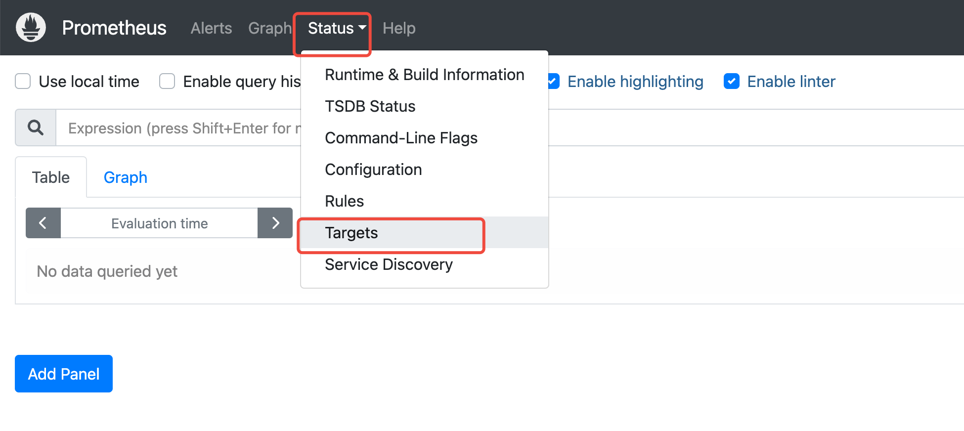
Task: Choose Configuration in Status menu
Action: (x=425, y=170)
